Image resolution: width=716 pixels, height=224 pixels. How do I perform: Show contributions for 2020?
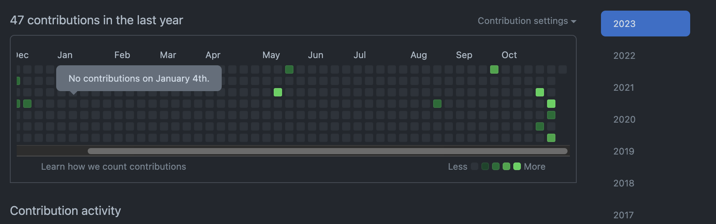(x=624, y=120)
